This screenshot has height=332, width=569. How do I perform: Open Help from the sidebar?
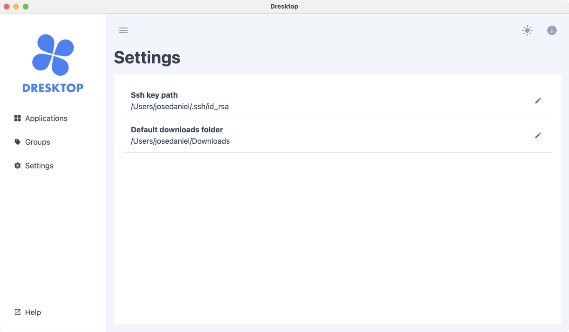(33, 312)
